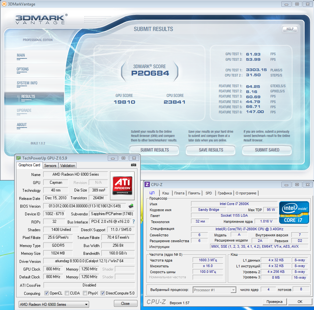This screenshot has height=310, width=314.
Task: Click the GPU-Z Name field value
Action: click(76, 174)
